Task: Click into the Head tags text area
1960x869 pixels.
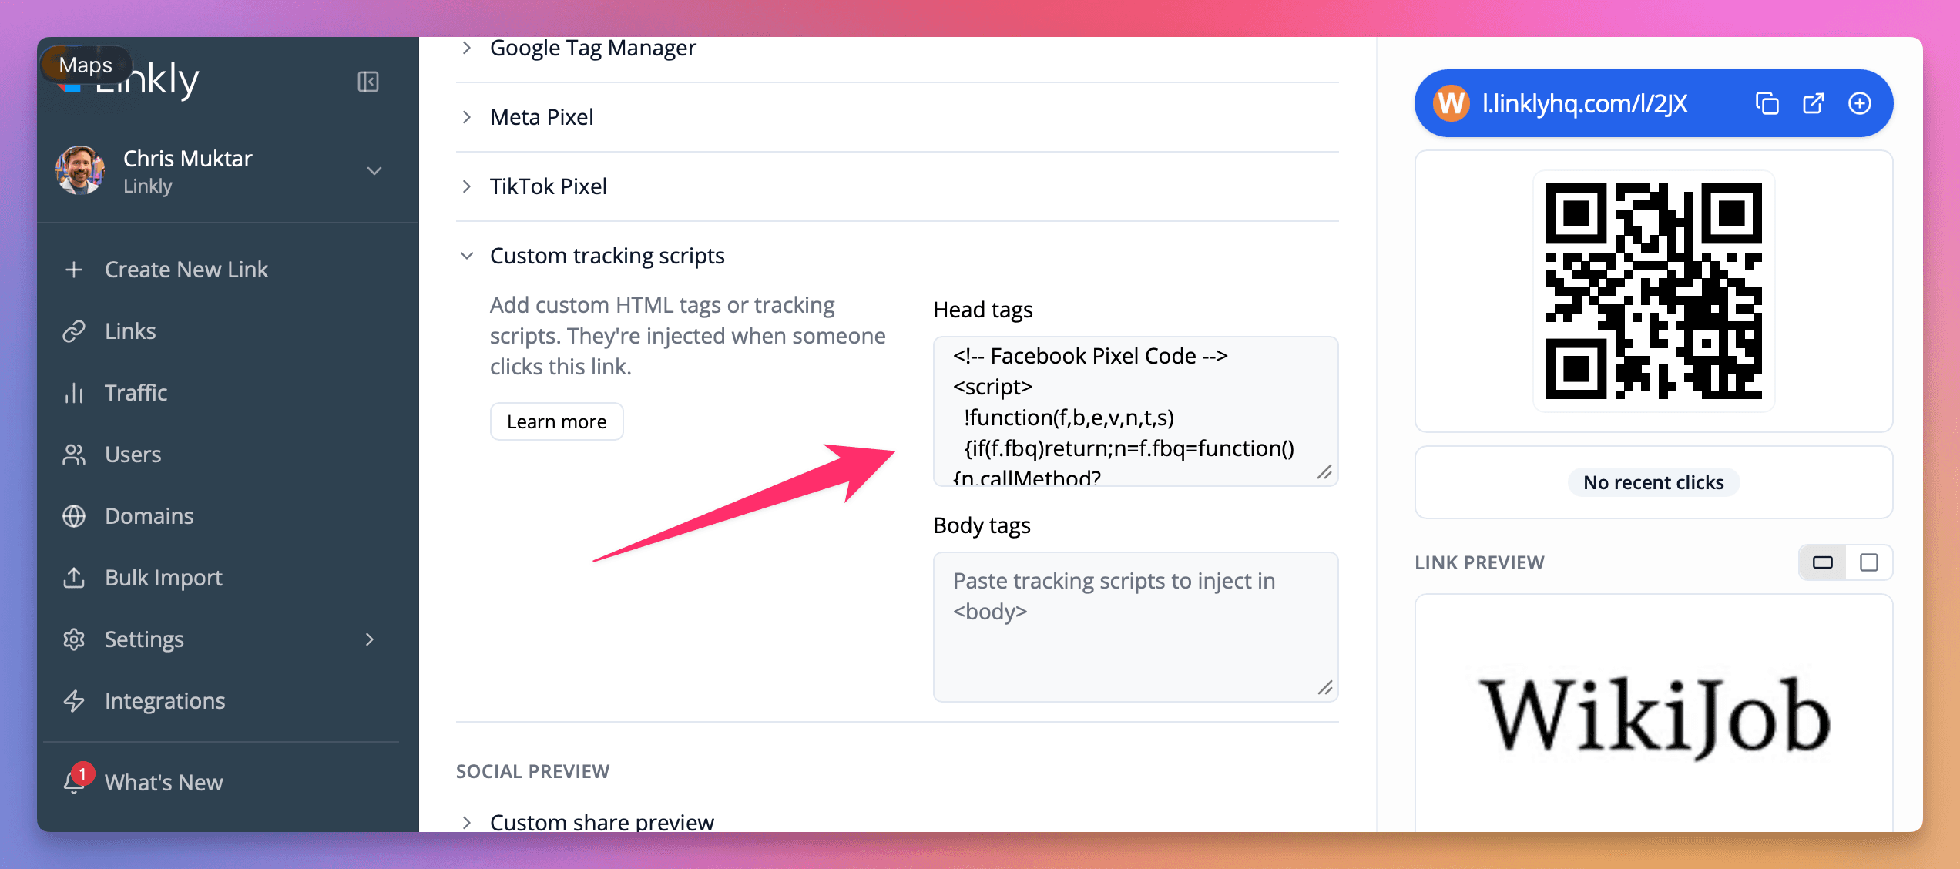Action: (x=1136, y=411)
